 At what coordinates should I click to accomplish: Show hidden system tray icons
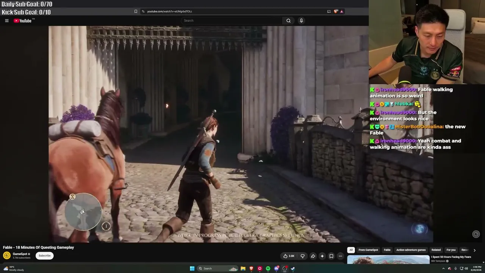click(x=443, y=268)
